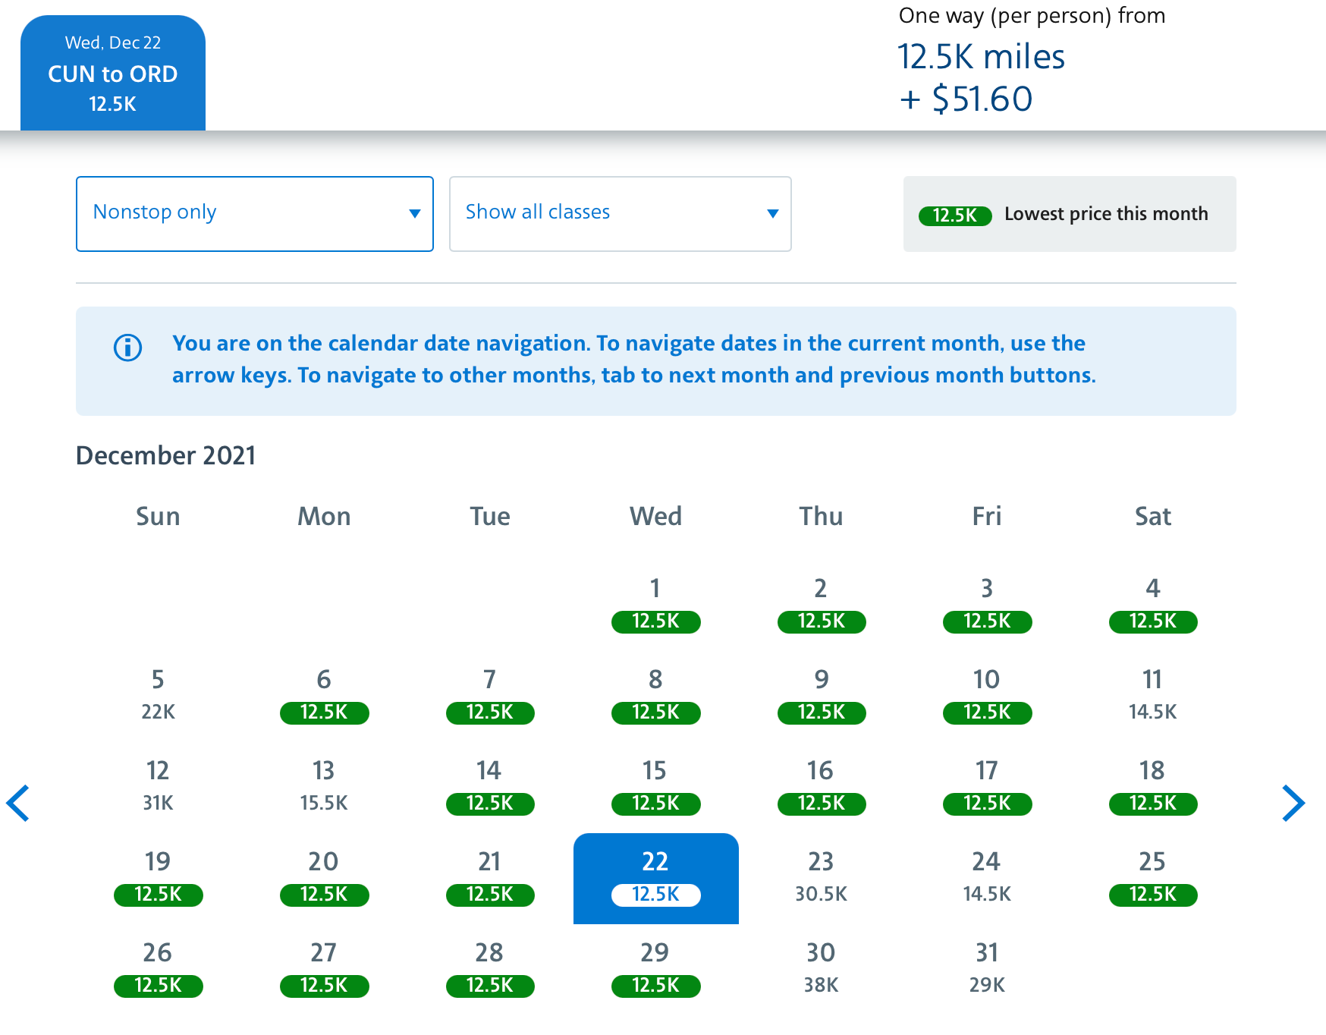Pick December 31 priced at 29K
Viewport: 1326px width, 1035px height.
click(x=987, y=968)
